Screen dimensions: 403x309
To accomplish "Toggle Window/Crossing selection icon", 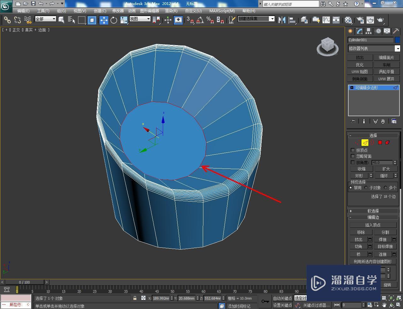I will (x=92, y=20).
